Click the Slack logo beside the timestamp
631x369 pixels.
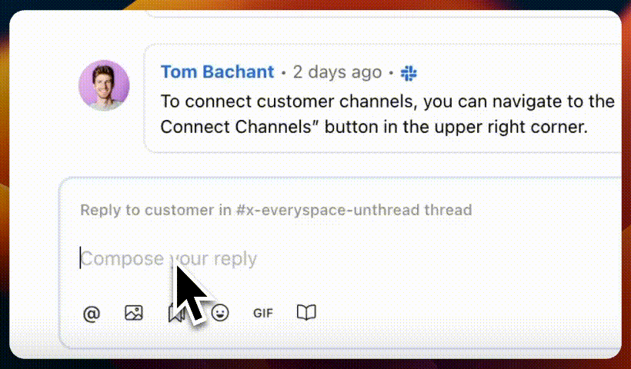click(x=409, y=73)
